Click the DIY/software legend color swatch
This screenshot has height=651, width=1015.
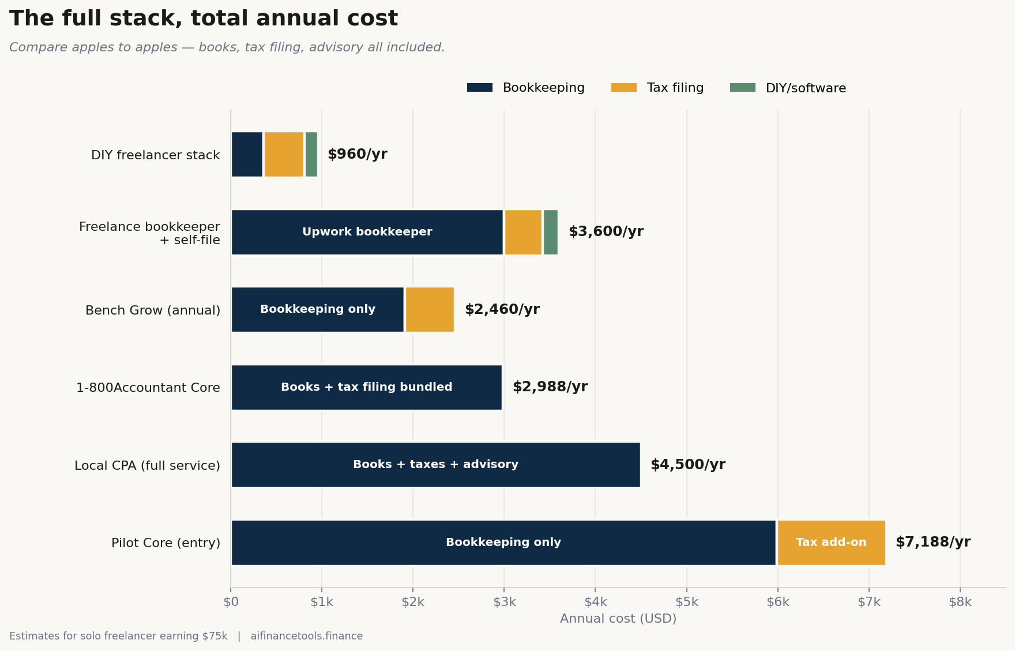tap(743, 88)
